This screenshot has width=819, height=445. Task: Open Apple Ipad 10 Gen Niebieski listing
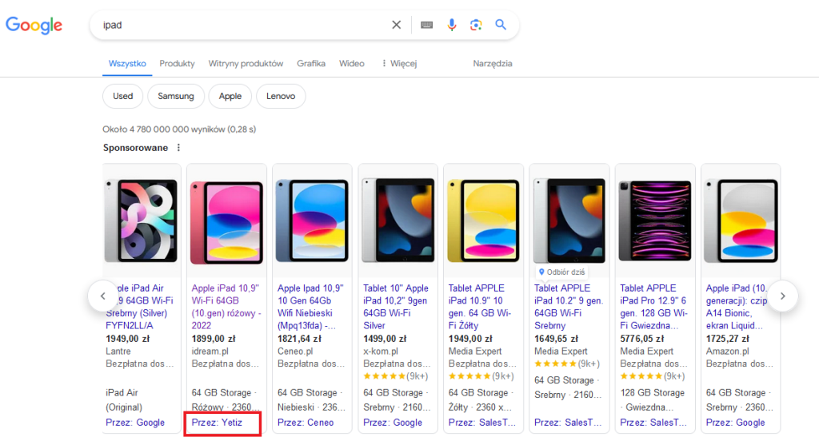[311, 307]
